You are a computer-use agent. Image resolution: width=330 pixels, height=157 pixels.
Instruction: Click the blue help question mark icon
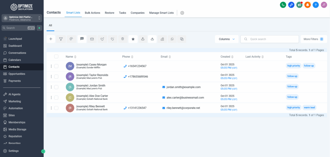[x=316, y=5]
